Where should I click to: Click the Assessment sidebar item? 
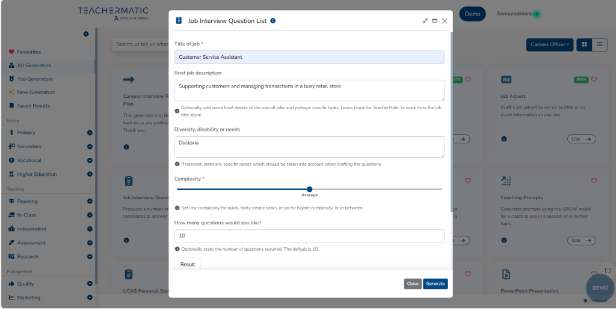coord(31,243)
